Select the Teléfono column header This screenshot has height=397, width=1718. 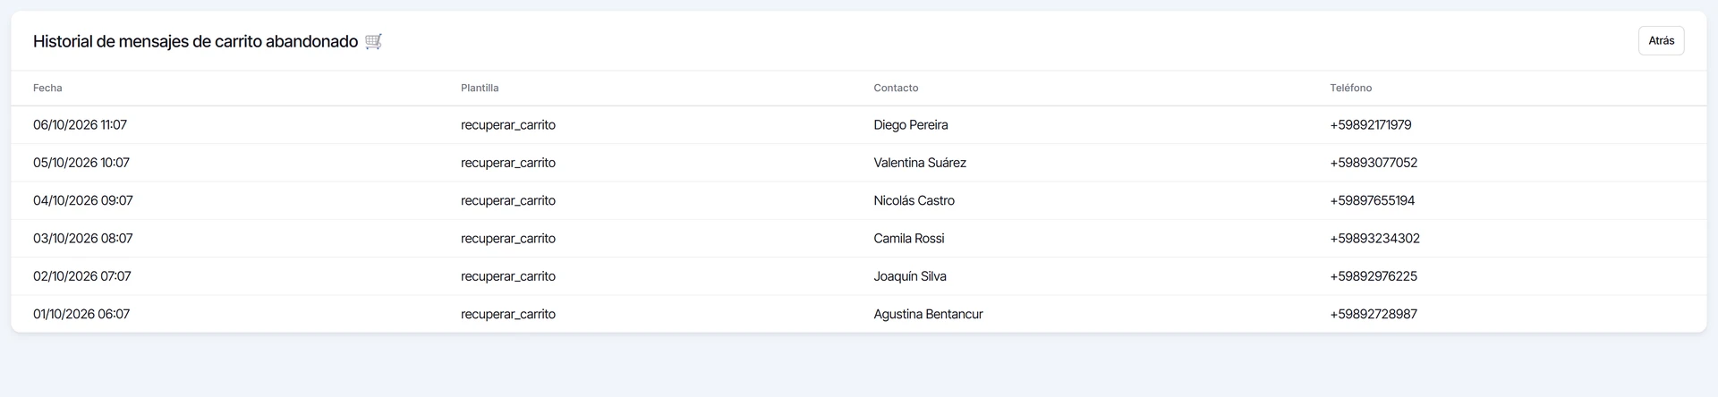pos(1350,88)
